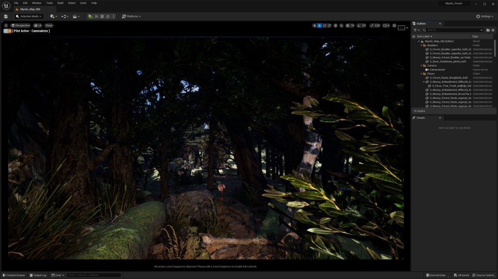
Task: Click the Save current level icon
Action: (5, 16)
